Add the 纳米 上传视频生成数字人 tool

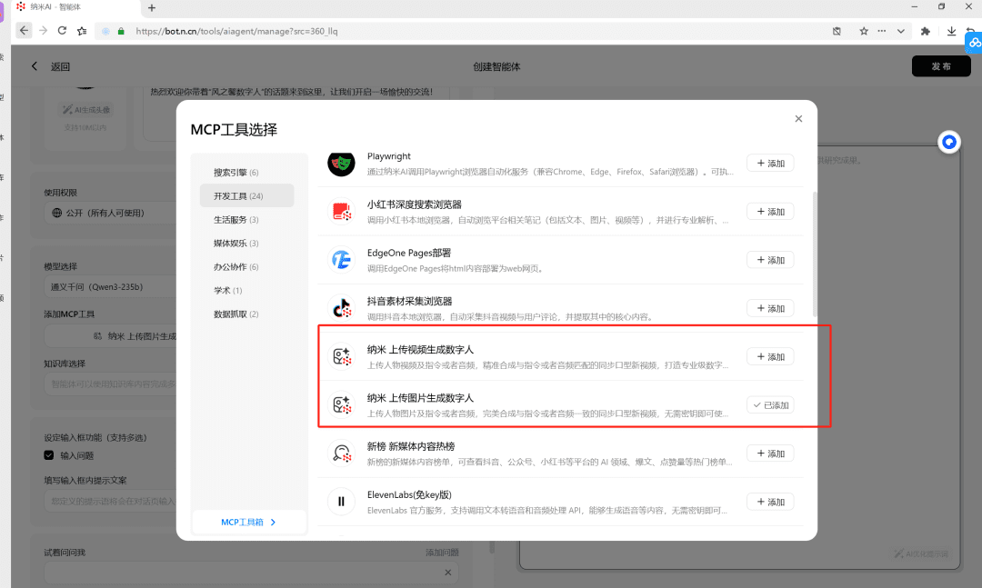[770, 356]
